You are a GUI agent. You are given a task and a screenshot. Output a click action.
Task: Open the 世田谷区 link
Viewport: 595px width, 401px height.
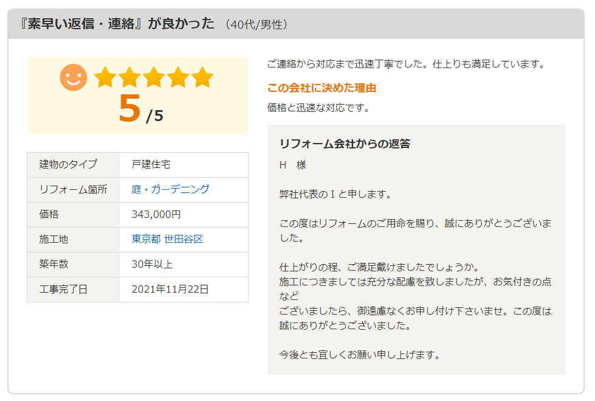tap(184, 239)
